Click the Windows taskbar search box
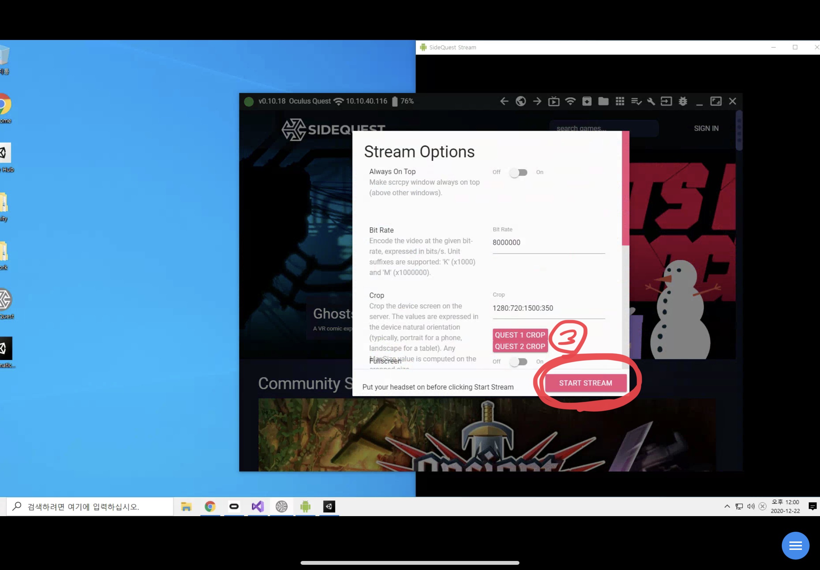The height and width of the screenshot is (570, 820). coord(89,506)
